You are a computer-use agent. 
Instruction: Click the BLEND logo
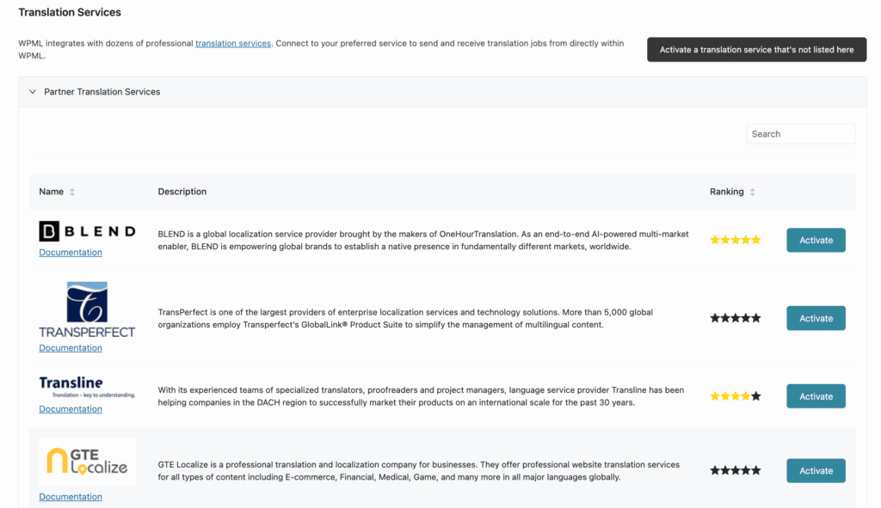[87, 231]
